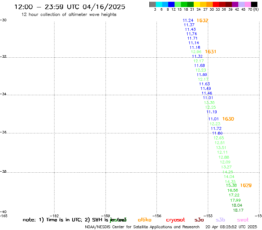The height and width of the screenshot is (230, 262).
Task: Click the wave height value 11.37
Action: 189,25
